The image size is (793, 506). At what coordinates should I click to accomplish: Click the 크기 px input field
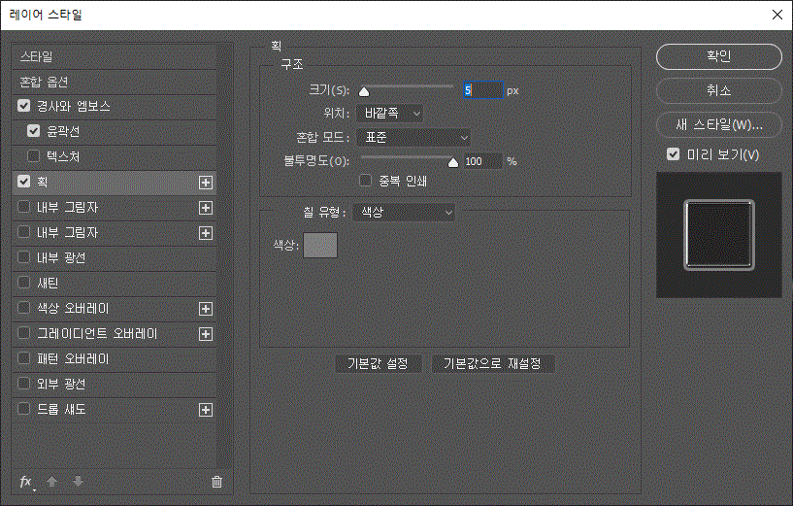click(483, 90)
